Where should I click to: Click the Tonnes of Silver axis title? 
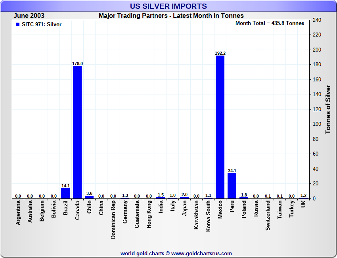click(328, 109)
